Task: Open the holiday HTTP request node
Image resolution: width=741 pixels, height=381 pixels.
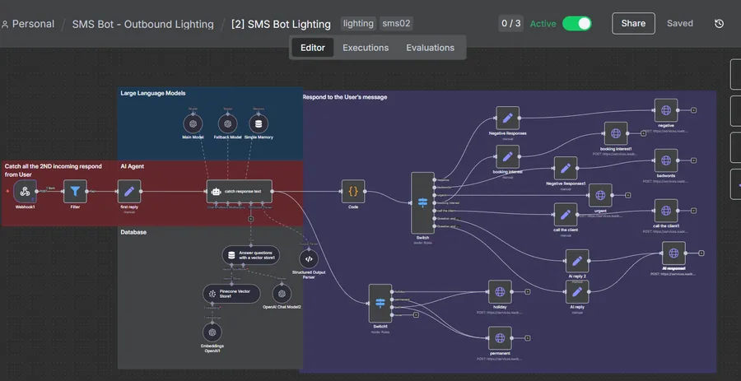Action: 500,292
